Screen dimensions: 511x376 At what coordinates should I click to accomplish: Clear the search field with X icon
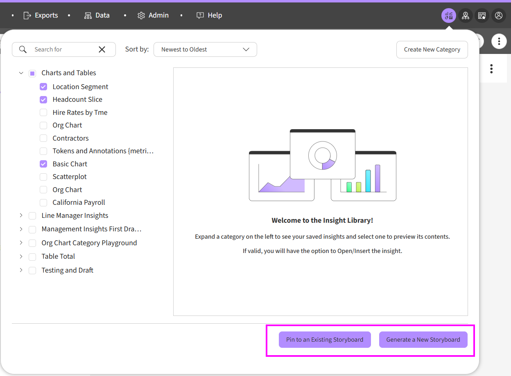(102, 49)
